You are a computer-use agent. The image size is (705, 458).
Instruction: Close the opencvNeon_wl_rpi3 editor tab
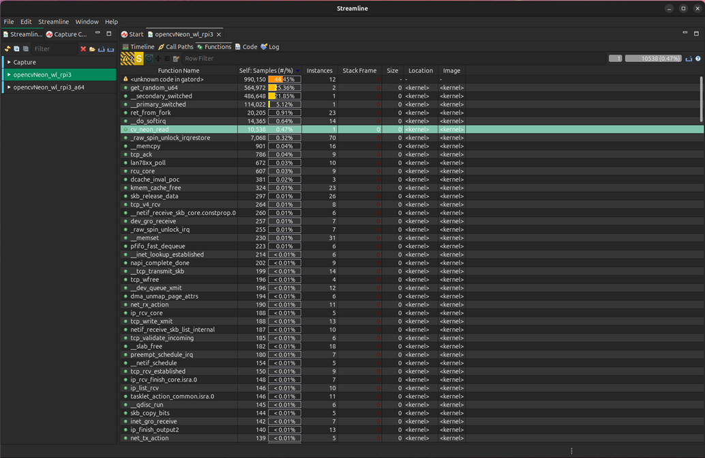[219, 34]
